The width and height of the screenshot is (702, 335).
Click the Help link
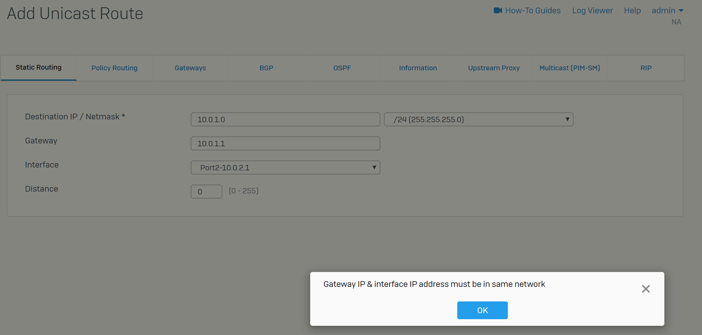[632, 10]
